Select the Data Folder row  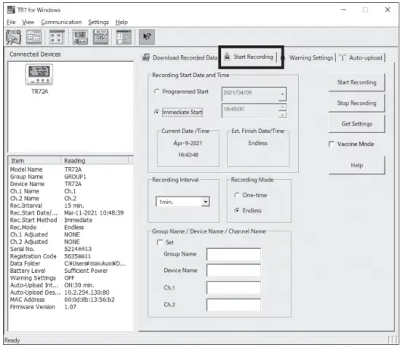(71, 263)
